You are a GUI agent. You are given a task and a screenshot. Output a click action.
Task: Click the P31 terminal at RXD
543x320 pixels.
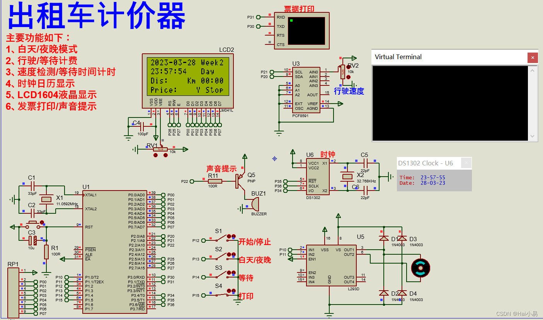[x=258, y=17]
